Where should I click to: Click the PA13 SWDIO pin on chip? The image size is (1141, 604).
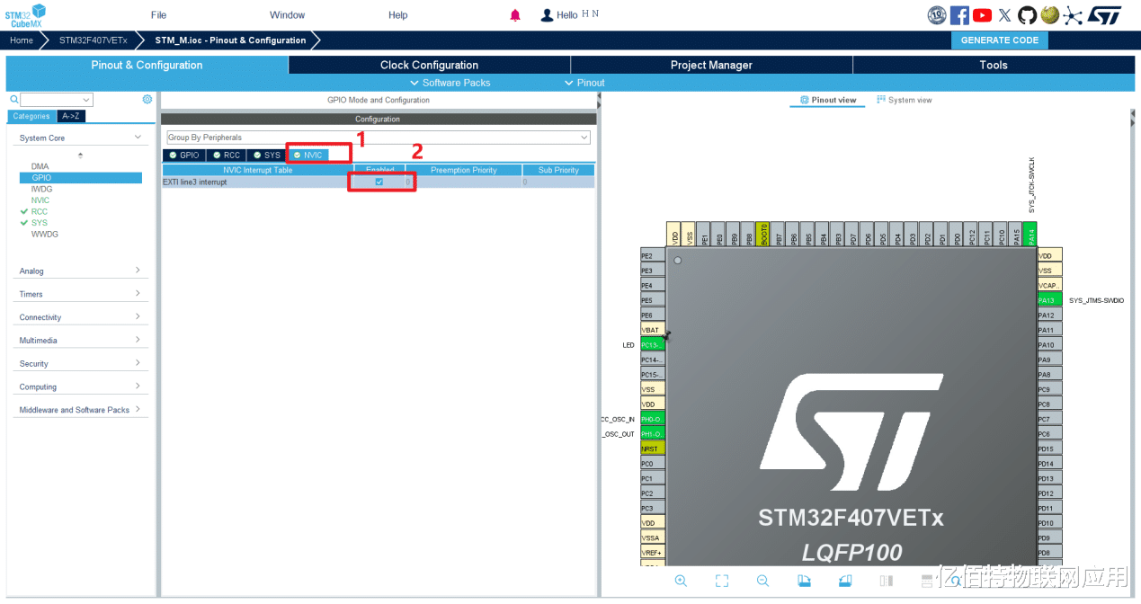[1049, 300]
